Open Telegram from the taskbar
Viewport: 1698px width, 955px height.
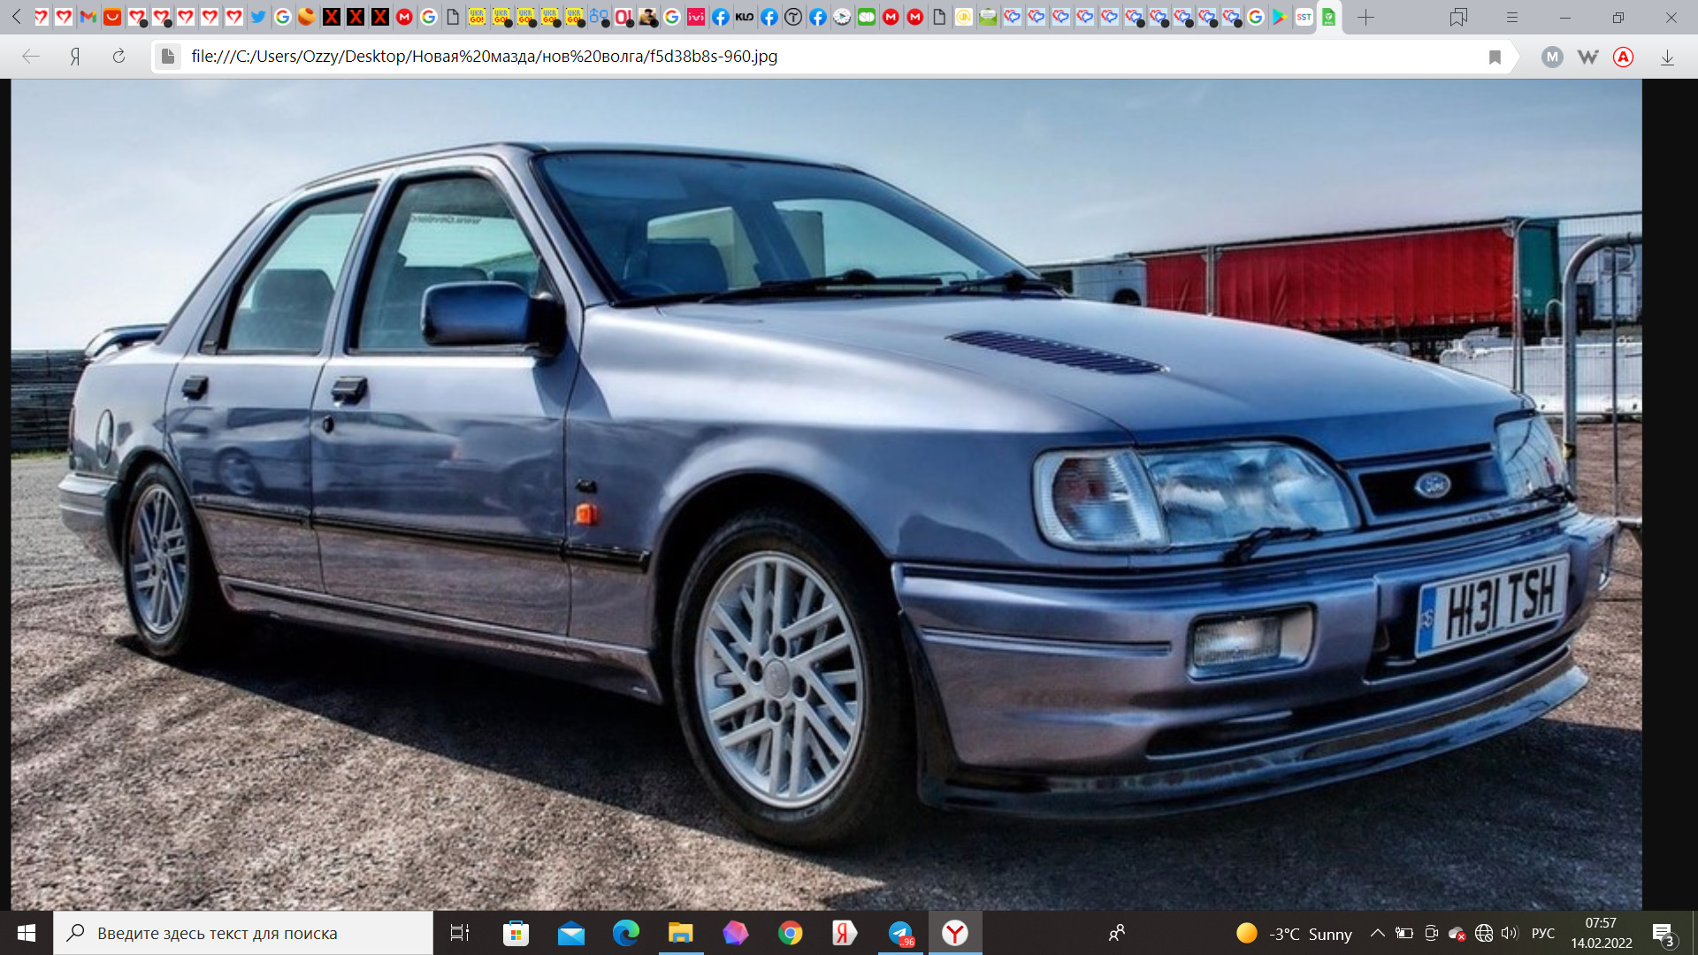(x=901, y=933)
